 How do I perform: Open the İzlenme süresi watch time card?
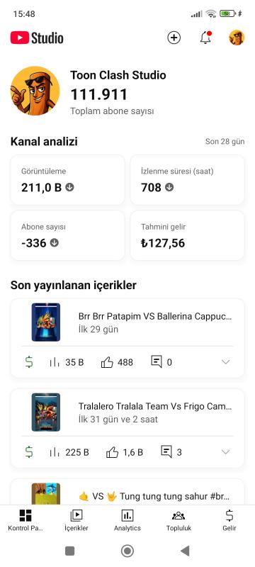point(187,180)
